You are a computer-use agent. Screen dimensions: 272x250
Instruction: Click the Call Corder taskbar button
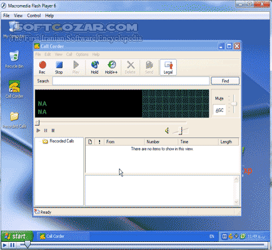(63, 236)
